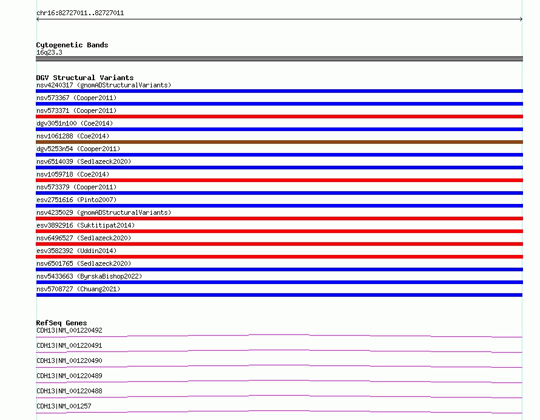Open variant dgv5253n54 (Cooper2011) label
The width and height of the screenshot is (540, 420).
tap(78, 149)
